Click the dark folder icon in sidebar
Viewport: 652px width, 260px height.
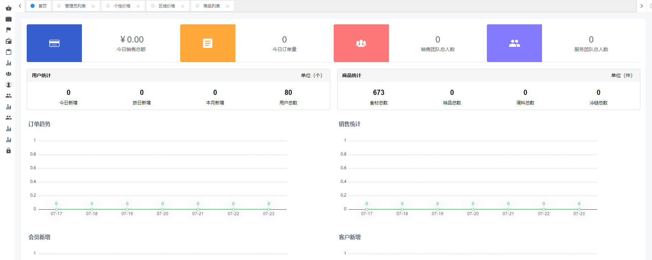pos(9,19)
